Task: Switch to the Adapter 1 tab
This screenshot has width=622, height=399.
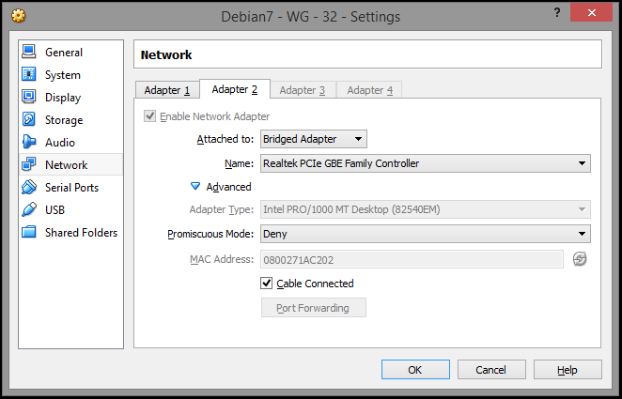Action: (166, 90)
